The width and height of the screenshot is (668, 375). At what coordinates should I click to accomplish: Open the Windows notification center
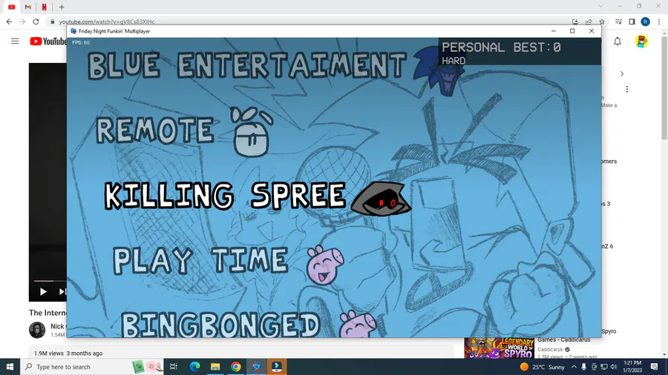coord(655,367)
